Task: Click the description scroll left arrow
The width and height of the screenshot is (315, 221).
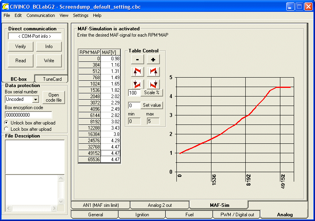Action: [8, 208]
